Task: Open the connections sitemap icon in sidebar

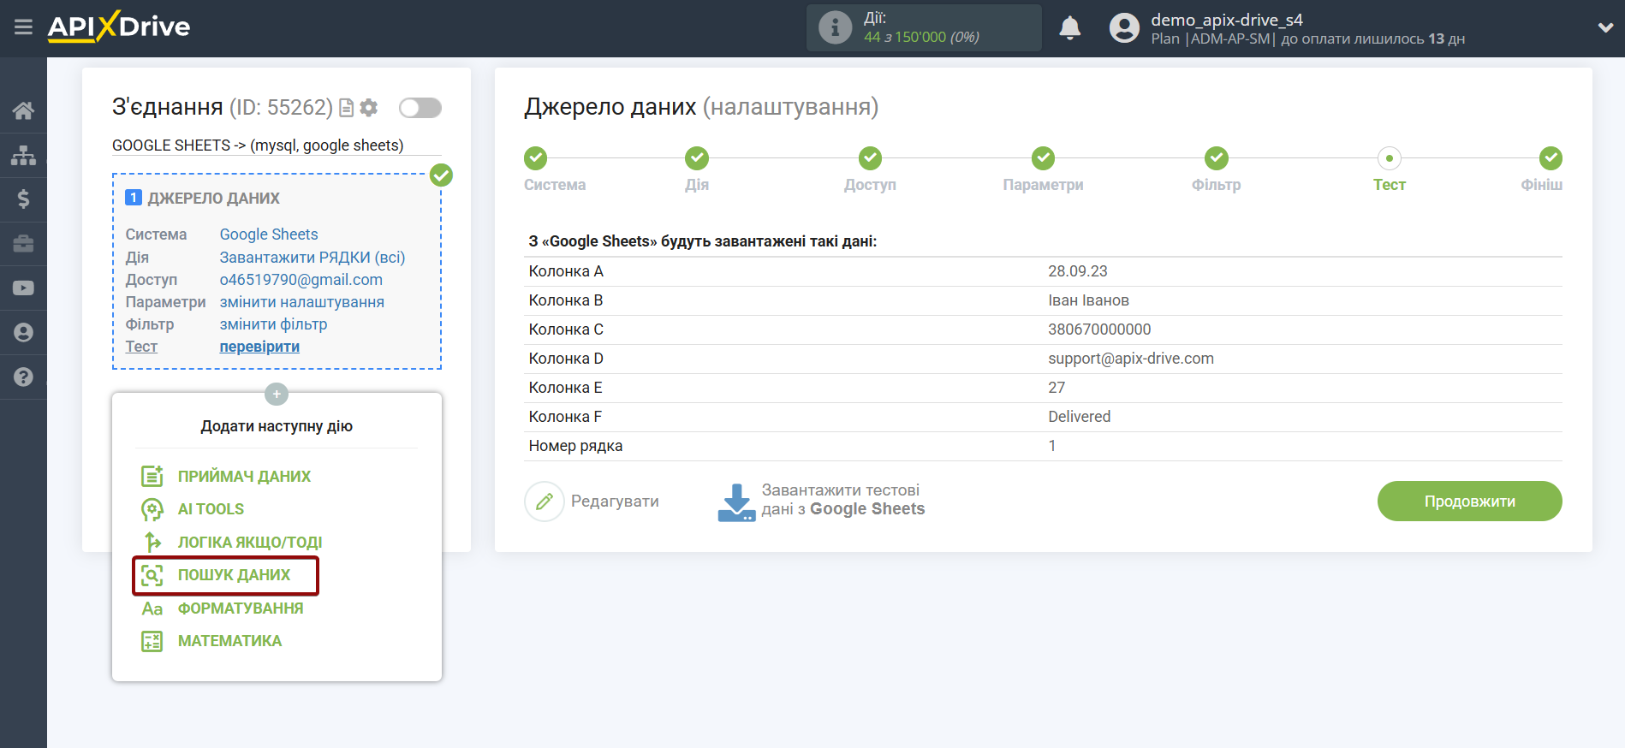Action: 23,155
